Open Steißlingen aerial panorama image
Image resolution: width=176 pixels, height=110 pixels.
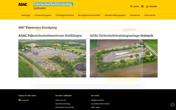coord(52,58)
